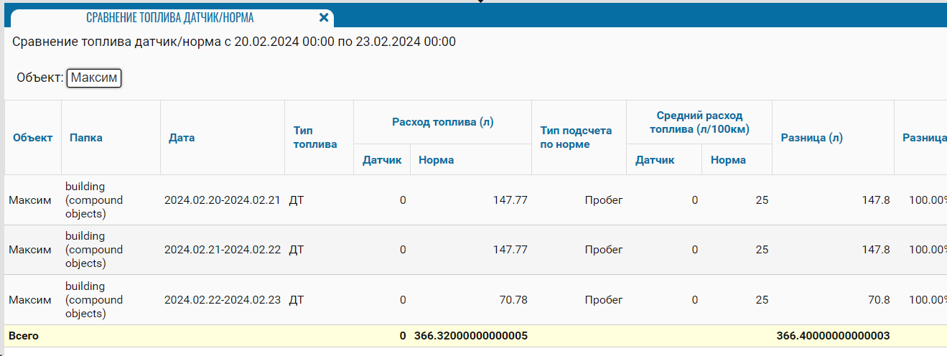The width and height of the screenshot is (947, 356).
Task: Click the Всего totals row label
Action: [x=24, y=335]
